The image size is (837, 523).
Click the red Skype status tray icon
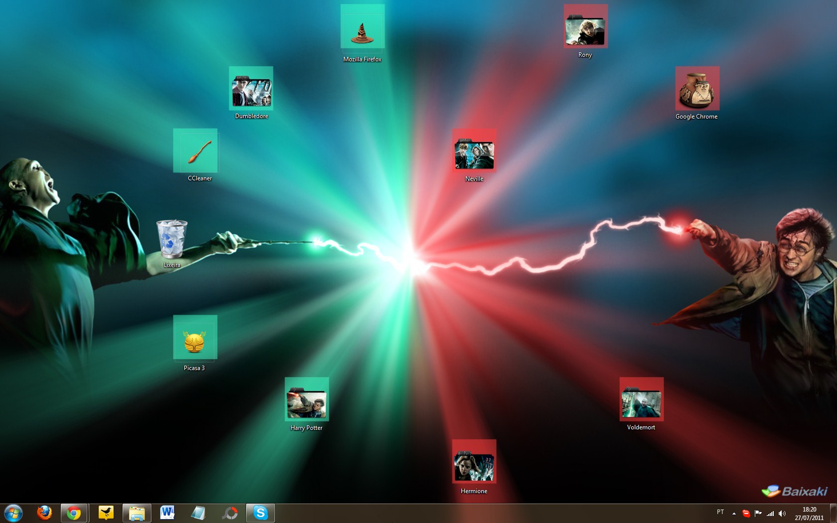tap(746, 513)
